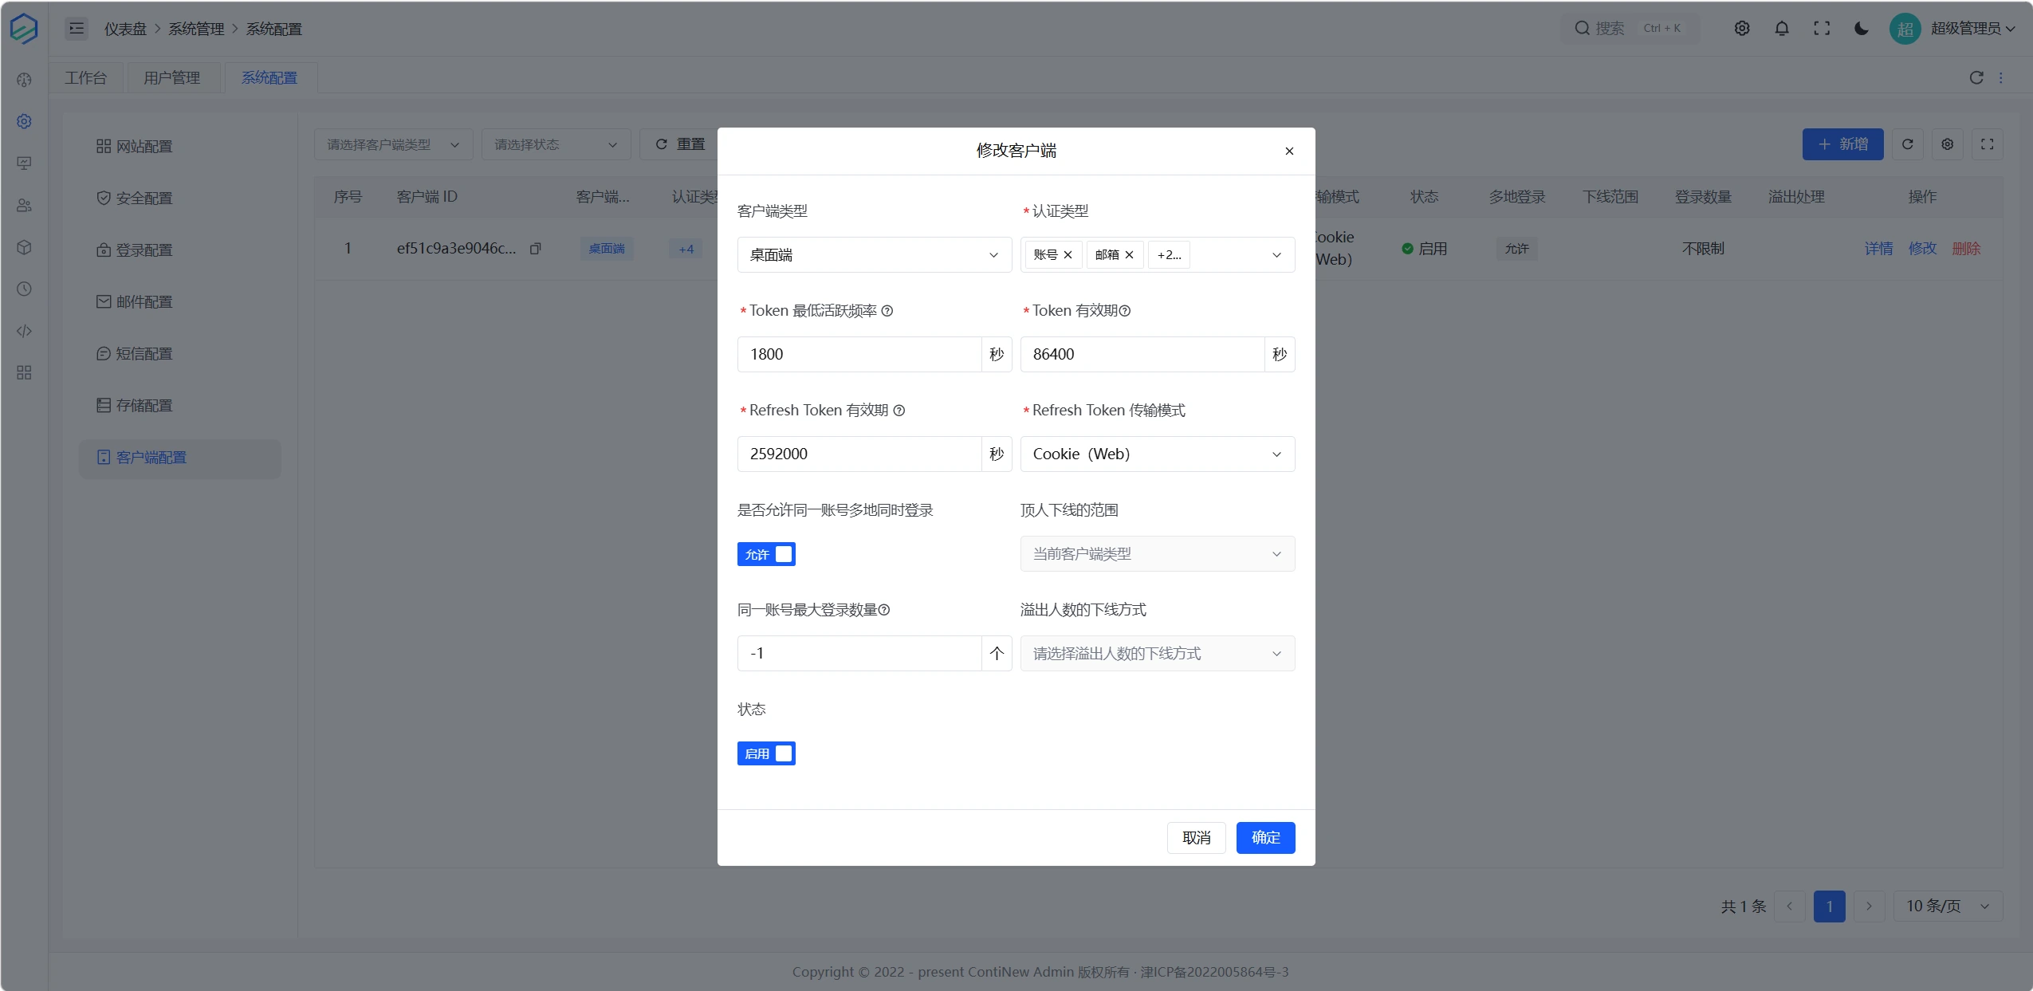This screenshot has width=2033, height=991.
Task: Open the 请选择客户端类型 filter dropdown
Action: click(x=394, y=144)
